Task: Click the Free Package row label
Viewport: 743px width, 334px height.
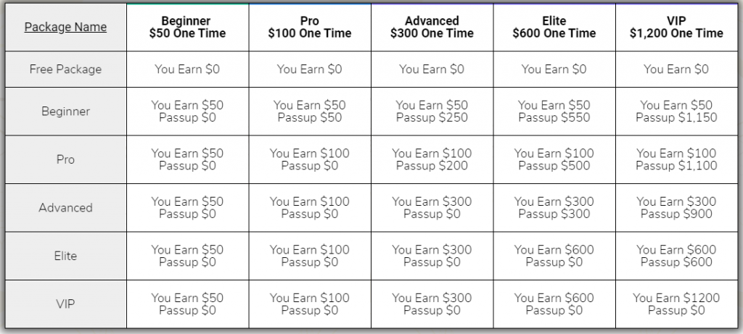Action: (x=65, y=70)
